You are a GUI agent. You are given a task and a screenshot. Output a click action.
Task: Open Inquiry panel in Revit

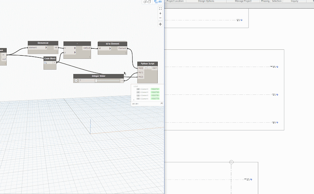click(x=294, y=1)
